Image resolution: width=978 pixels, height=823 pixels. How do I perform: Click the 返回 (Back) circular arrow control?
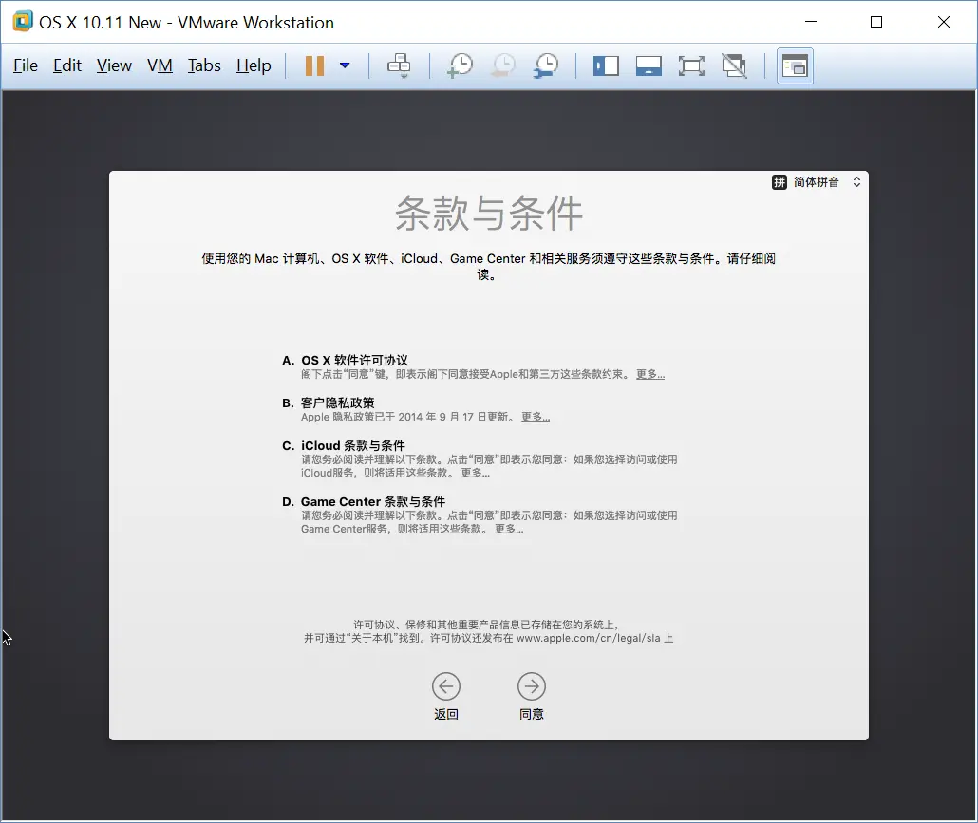coord(446,686)
